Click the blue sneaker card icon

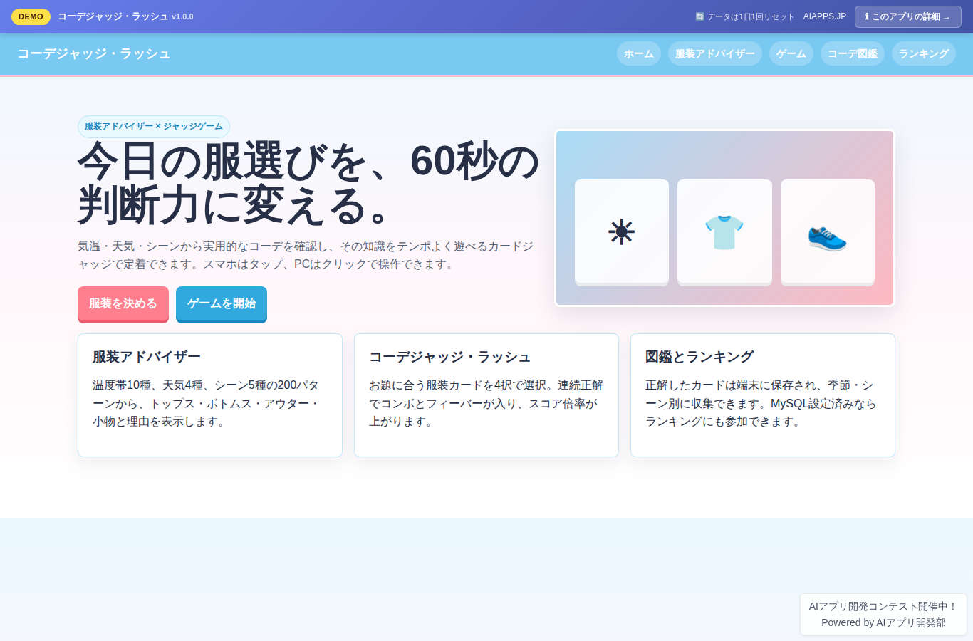[828, 235]
